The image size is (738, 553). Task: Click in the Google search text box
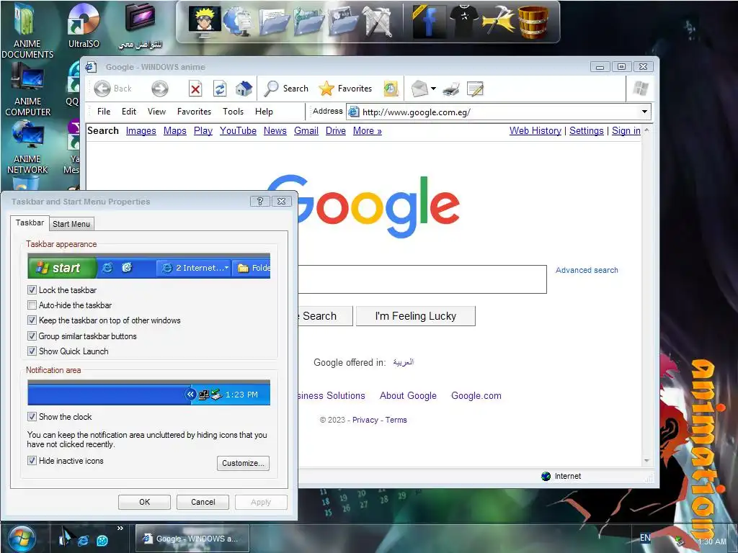coord(422,279)
